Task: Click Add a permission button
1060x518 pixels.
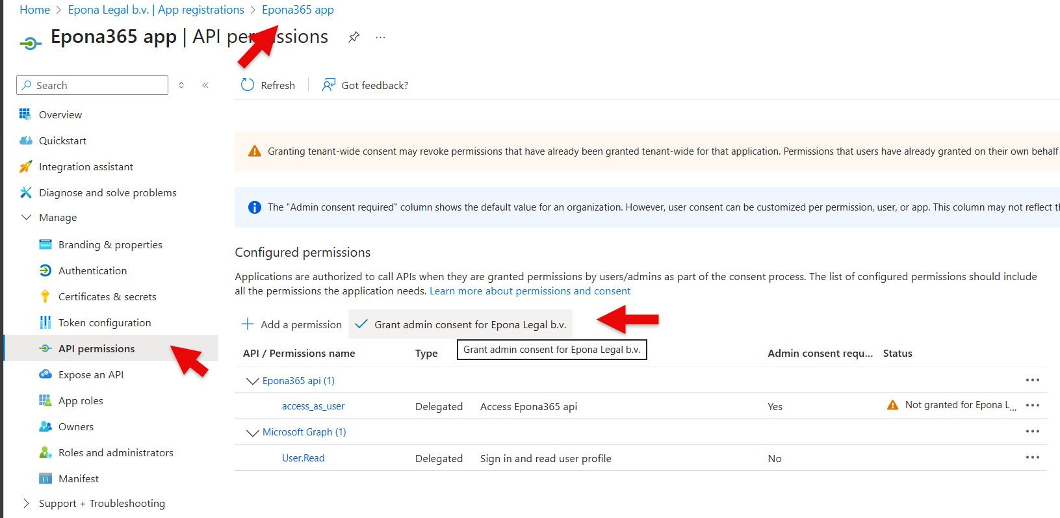Action: click(292, 324)
